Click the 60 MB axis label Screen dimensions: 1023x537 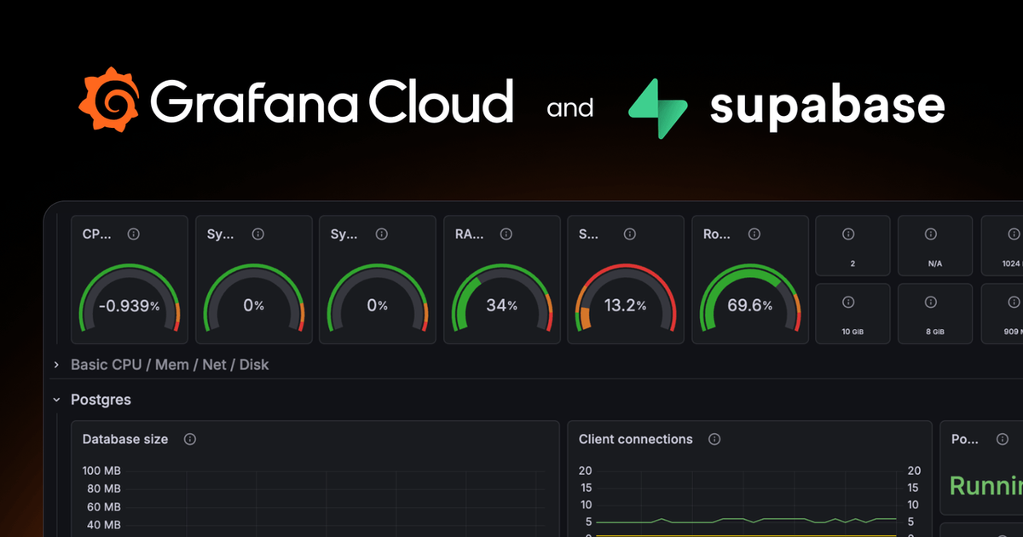tap(105, 506)
